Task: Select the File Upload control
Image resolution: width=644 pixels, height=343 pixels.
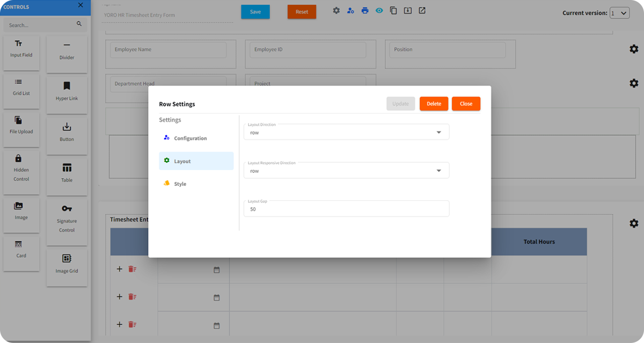Action: click(21, 129)
